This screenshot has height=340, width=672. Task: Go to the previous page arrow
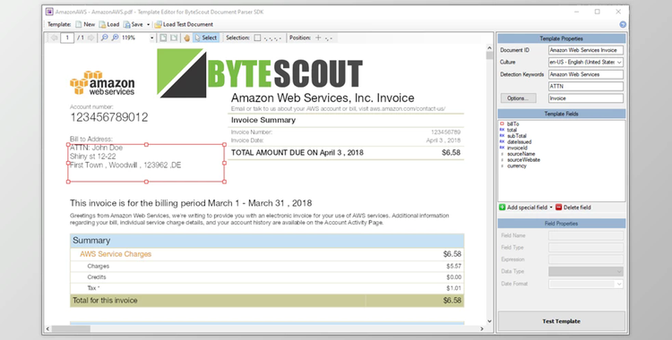tap(54, 38)
